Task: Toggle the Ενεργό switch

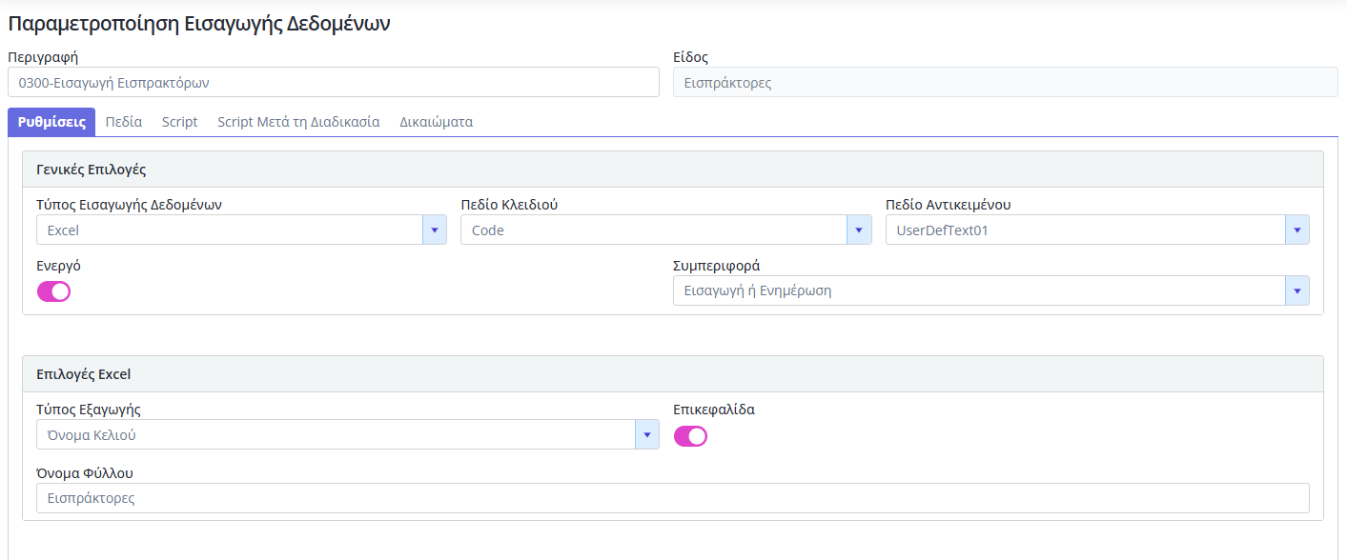Action: pyautogui.click(x=53, y=291)
